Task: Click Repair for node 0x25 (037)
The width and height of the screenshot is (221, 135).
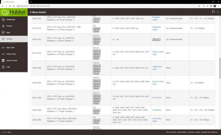Action: click(96, 31)
